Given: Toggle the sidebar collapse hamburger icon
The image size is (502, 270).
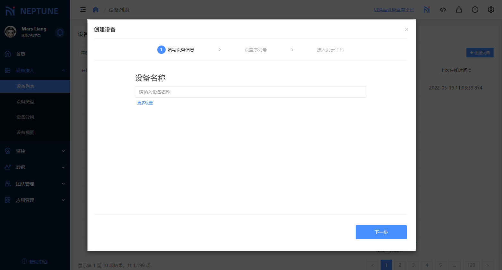Looking at the screenshot, I should point(83,10).
